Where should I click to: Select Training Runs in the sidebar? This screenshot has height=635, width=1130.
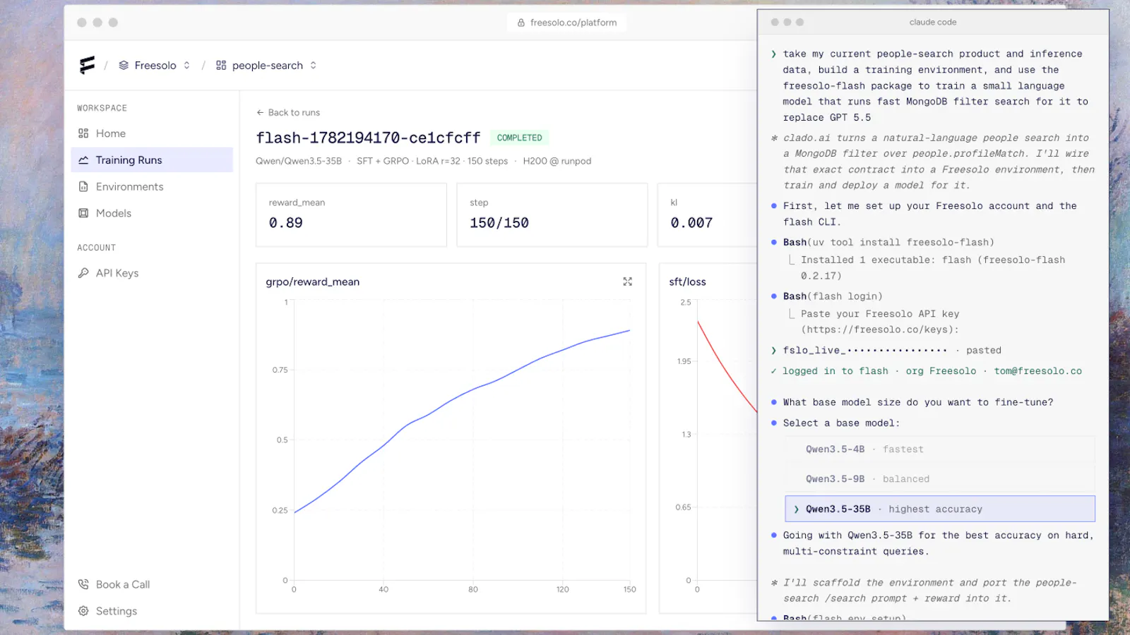click(152, 160)
